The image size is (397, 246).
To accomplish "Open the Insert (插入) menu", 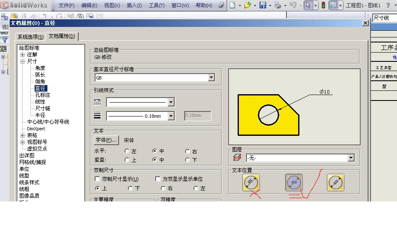I will pos(134,5).
